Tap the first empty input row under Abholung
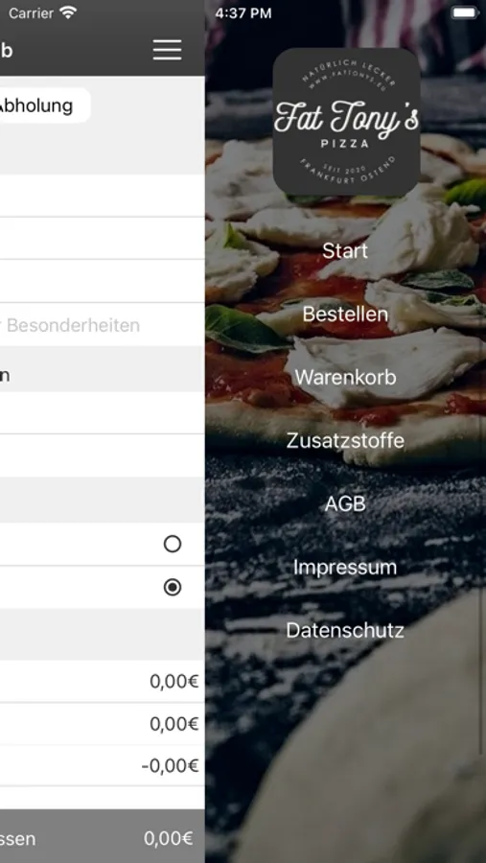This screenshot has width=486, height=863. pyautogui.click(x=103, y=196)
